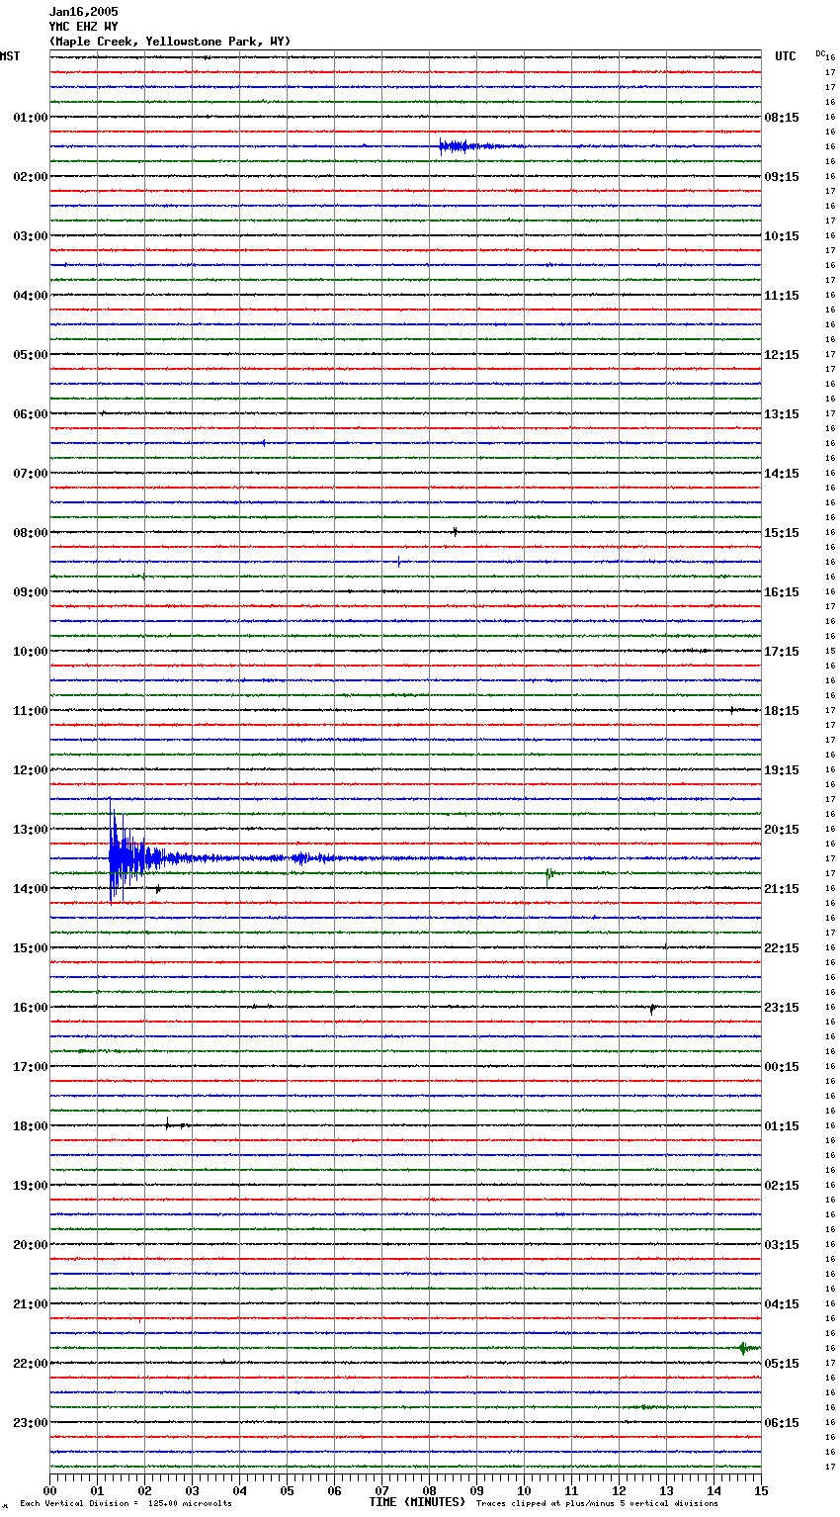Click the 02:15 UTC time label
The width and height of the screenshot is (840, 1517).
(782, 1186)
